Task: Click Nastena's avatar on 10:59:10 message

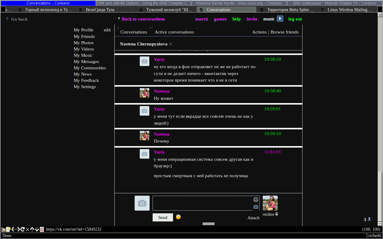Action: pyautogui.click(x=145, y=136)
